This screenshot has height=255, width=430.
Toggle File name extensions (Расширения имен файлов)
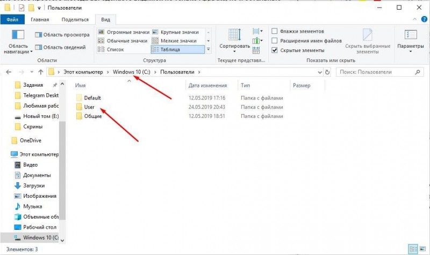tap(306, 41)
